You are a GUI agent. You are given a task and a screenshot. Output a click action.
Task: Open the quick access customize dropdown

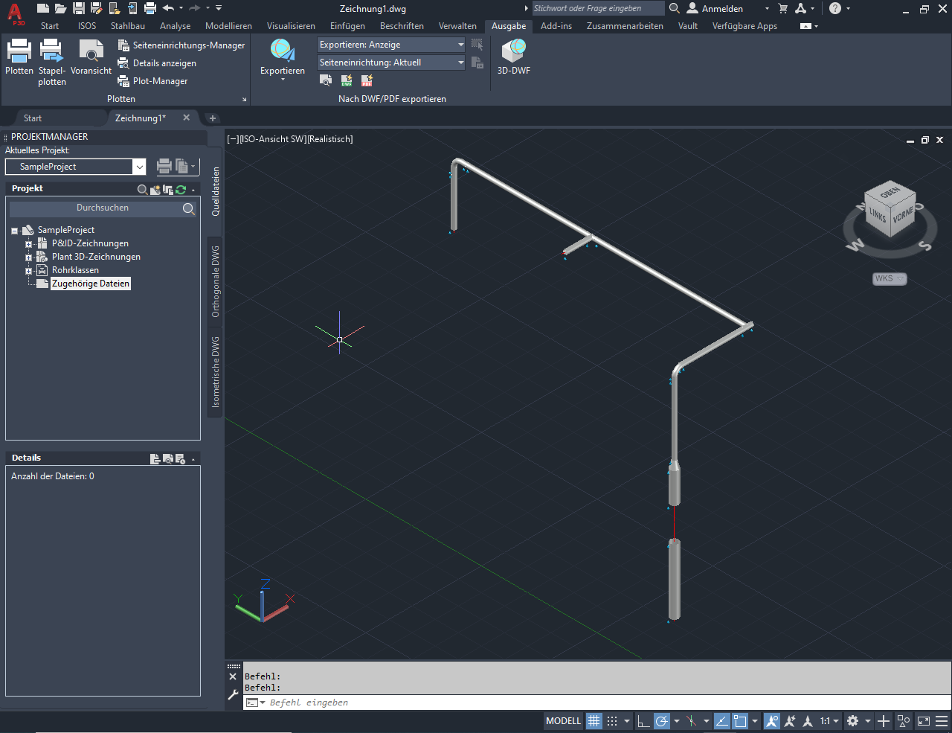219,8
